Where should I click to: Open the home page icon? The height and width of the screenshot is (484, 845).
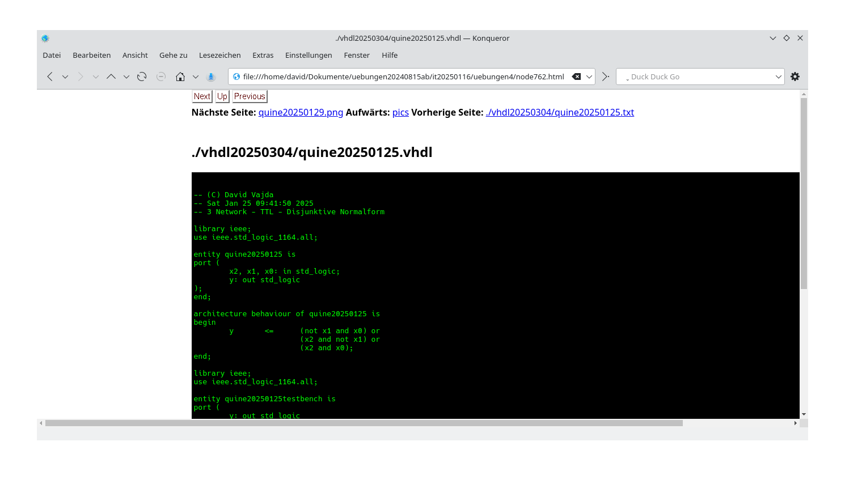click(x=180, y=76)
